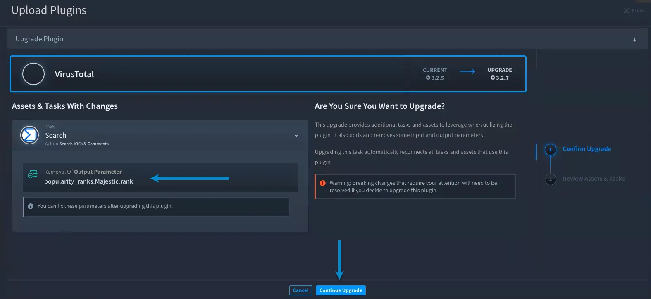Click the output parameter removal icon
The image size is (651, 299).
[x=33, y=174]
